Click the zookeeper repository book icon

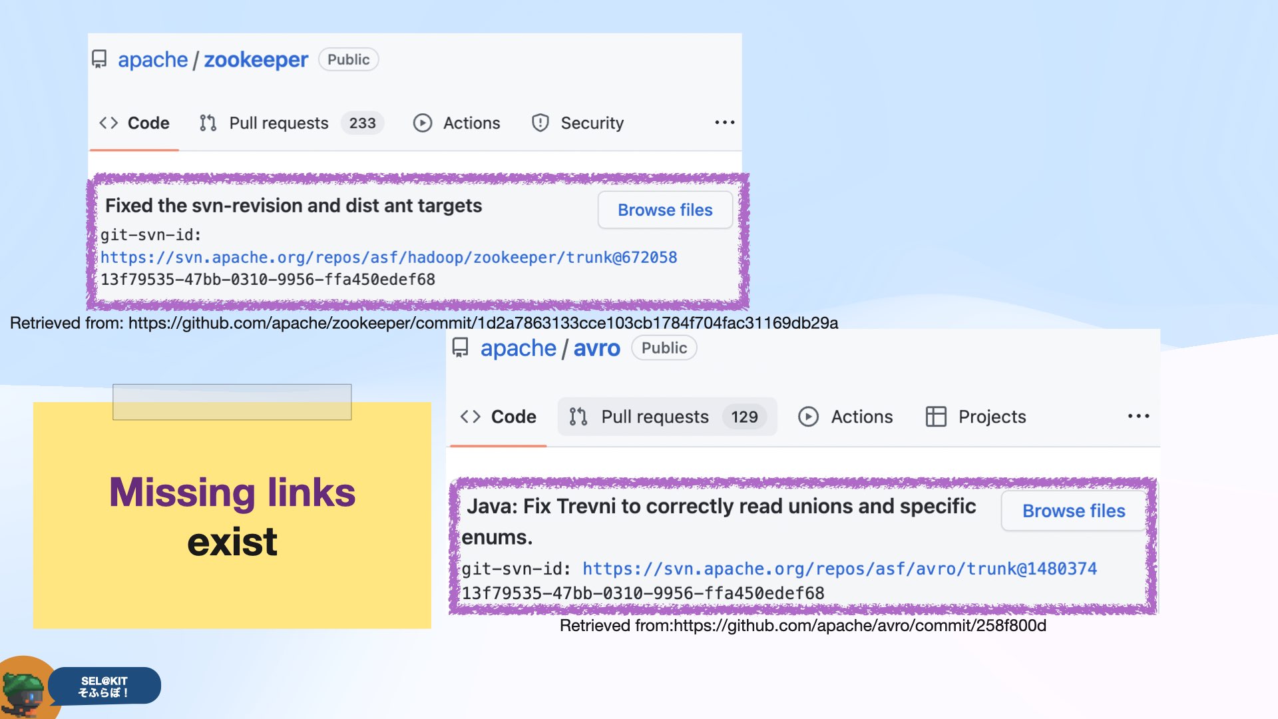click(99, 59)
